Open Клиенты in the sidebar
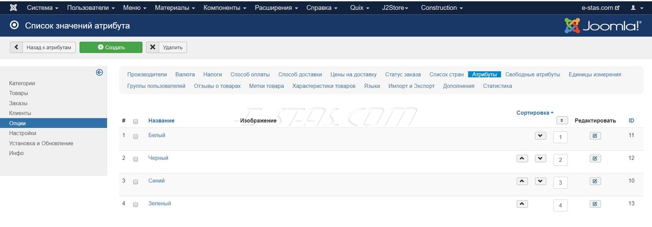The width and height of the screenshot is (652, 227). pos(20,113)
